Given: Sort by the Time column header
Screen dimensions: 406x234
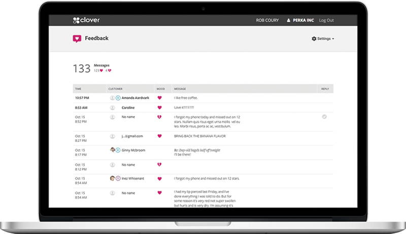Looking at the screenshot, I should click(78, 89).
